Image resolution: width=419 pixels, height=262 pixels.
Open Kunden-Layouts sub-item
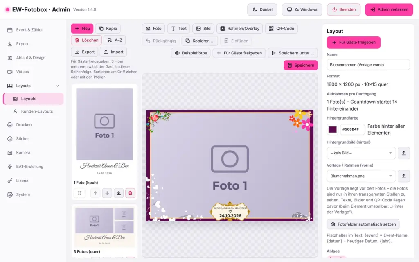click(x=36, y=111)
